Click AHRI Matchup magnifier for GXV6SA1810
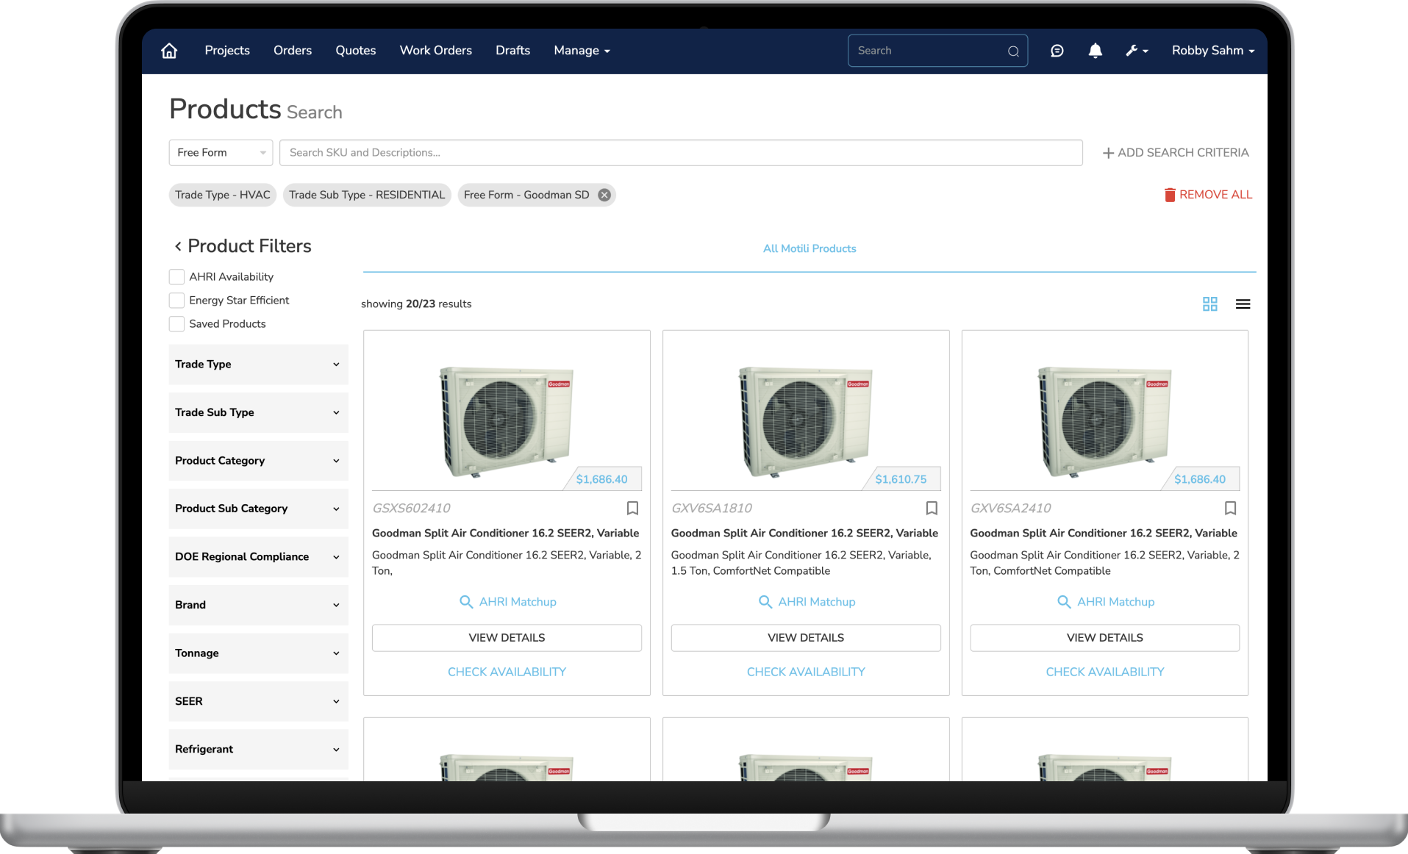The image size is (1408, 854). 765,602
